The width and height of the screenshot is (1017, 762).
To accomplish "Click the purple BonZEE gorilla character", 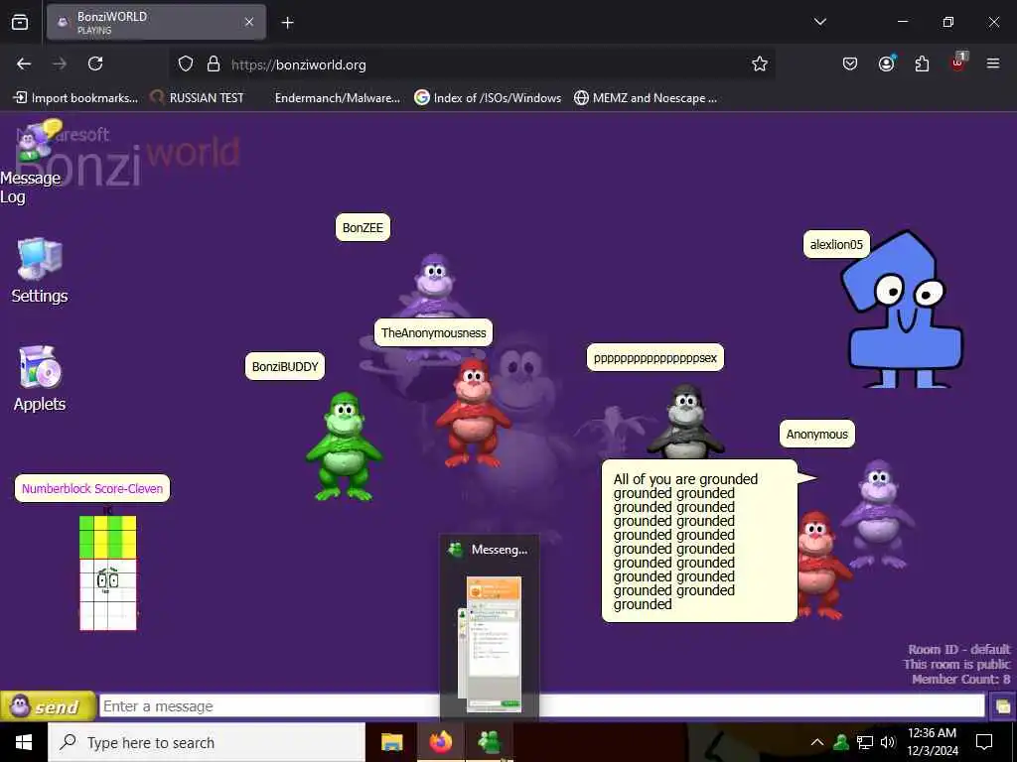I will coord(433,285).
